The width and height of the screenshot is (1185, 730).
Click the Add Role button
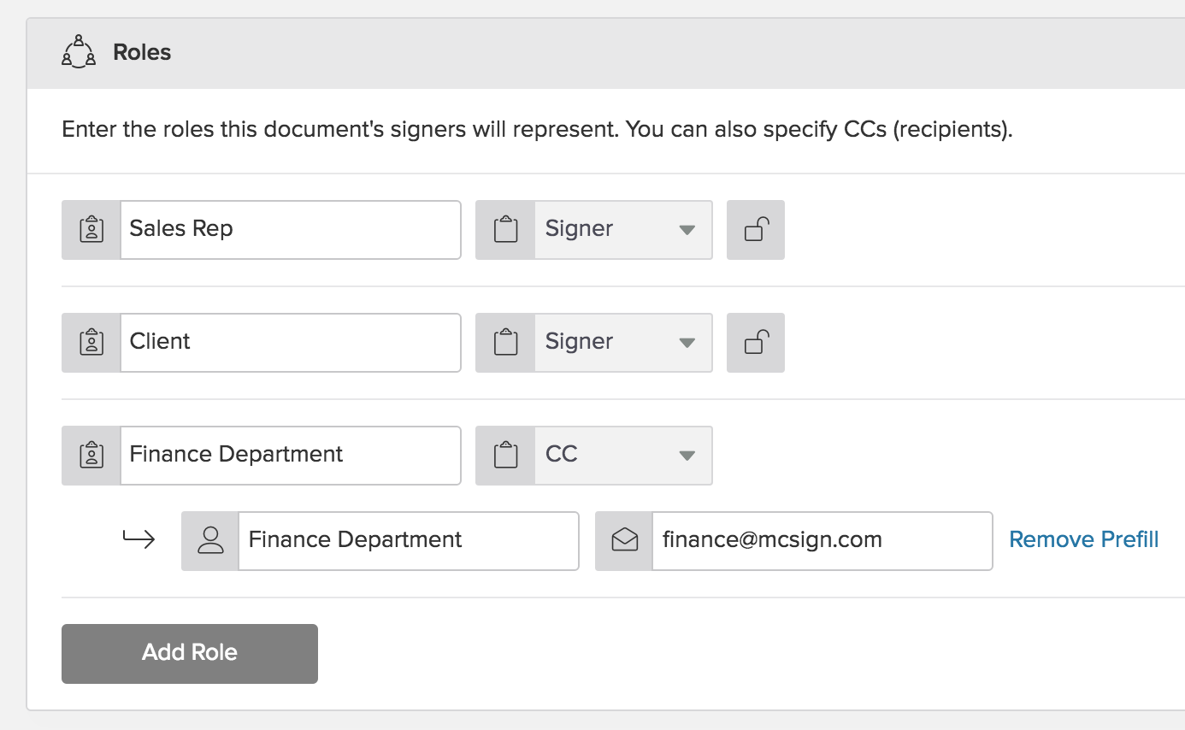[x=190, y=654]
